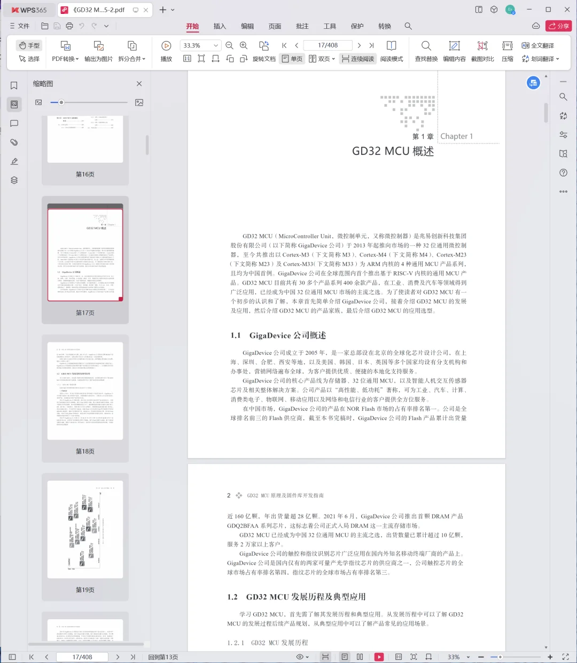Rotate clockwise icon in toolbar
Screen dimensions: 577x663
pyautogui.click(x=244, y=59)
